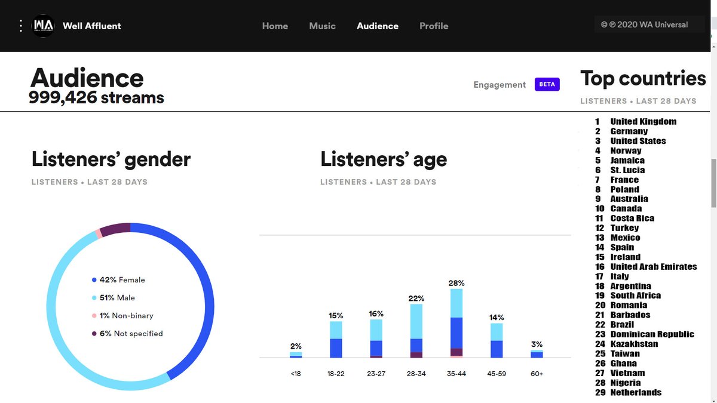
Task: Select the 18-22 age bar
Action: [336, 340]
